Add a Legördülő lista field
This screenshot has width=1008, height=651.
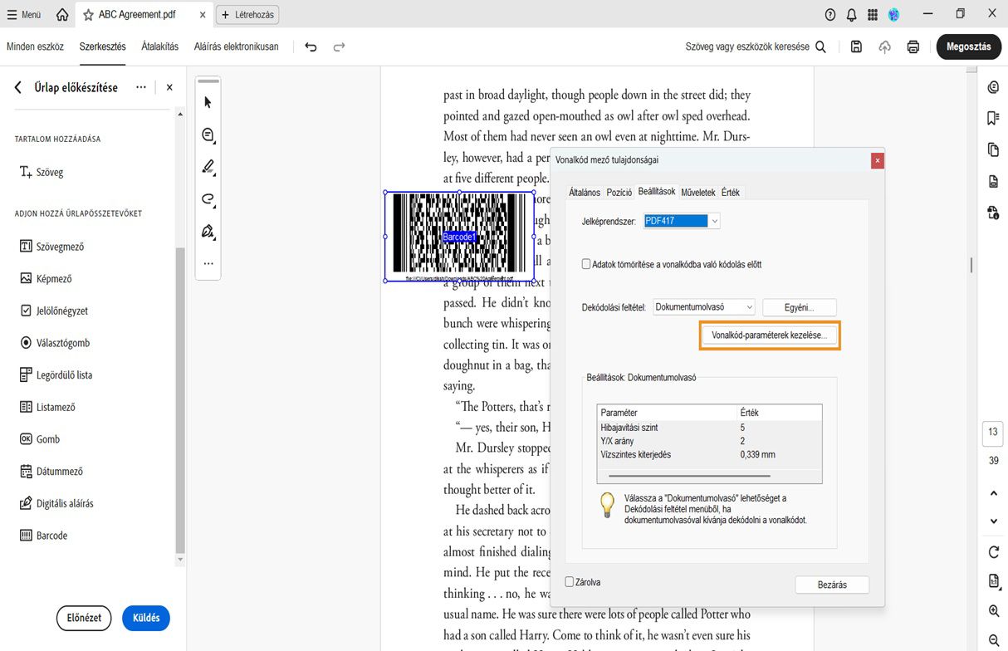(56, 375)
